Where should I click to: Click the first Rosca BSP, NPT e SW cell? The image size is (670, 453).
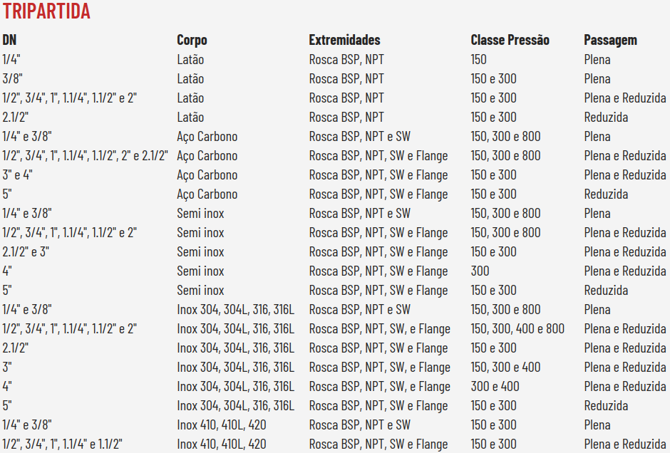(359, 137)
